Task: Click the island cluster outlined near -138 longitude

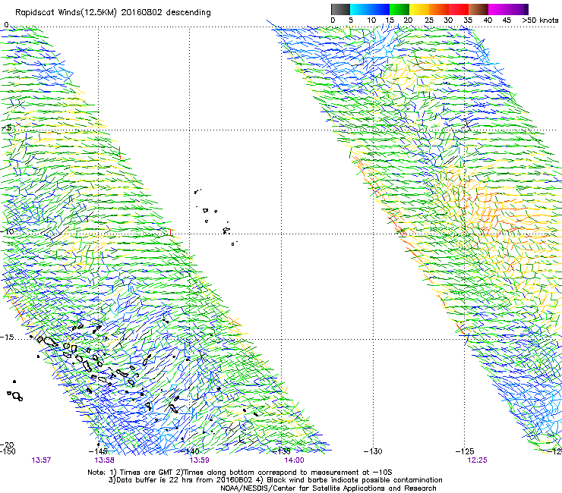Action: pos(216,218)
